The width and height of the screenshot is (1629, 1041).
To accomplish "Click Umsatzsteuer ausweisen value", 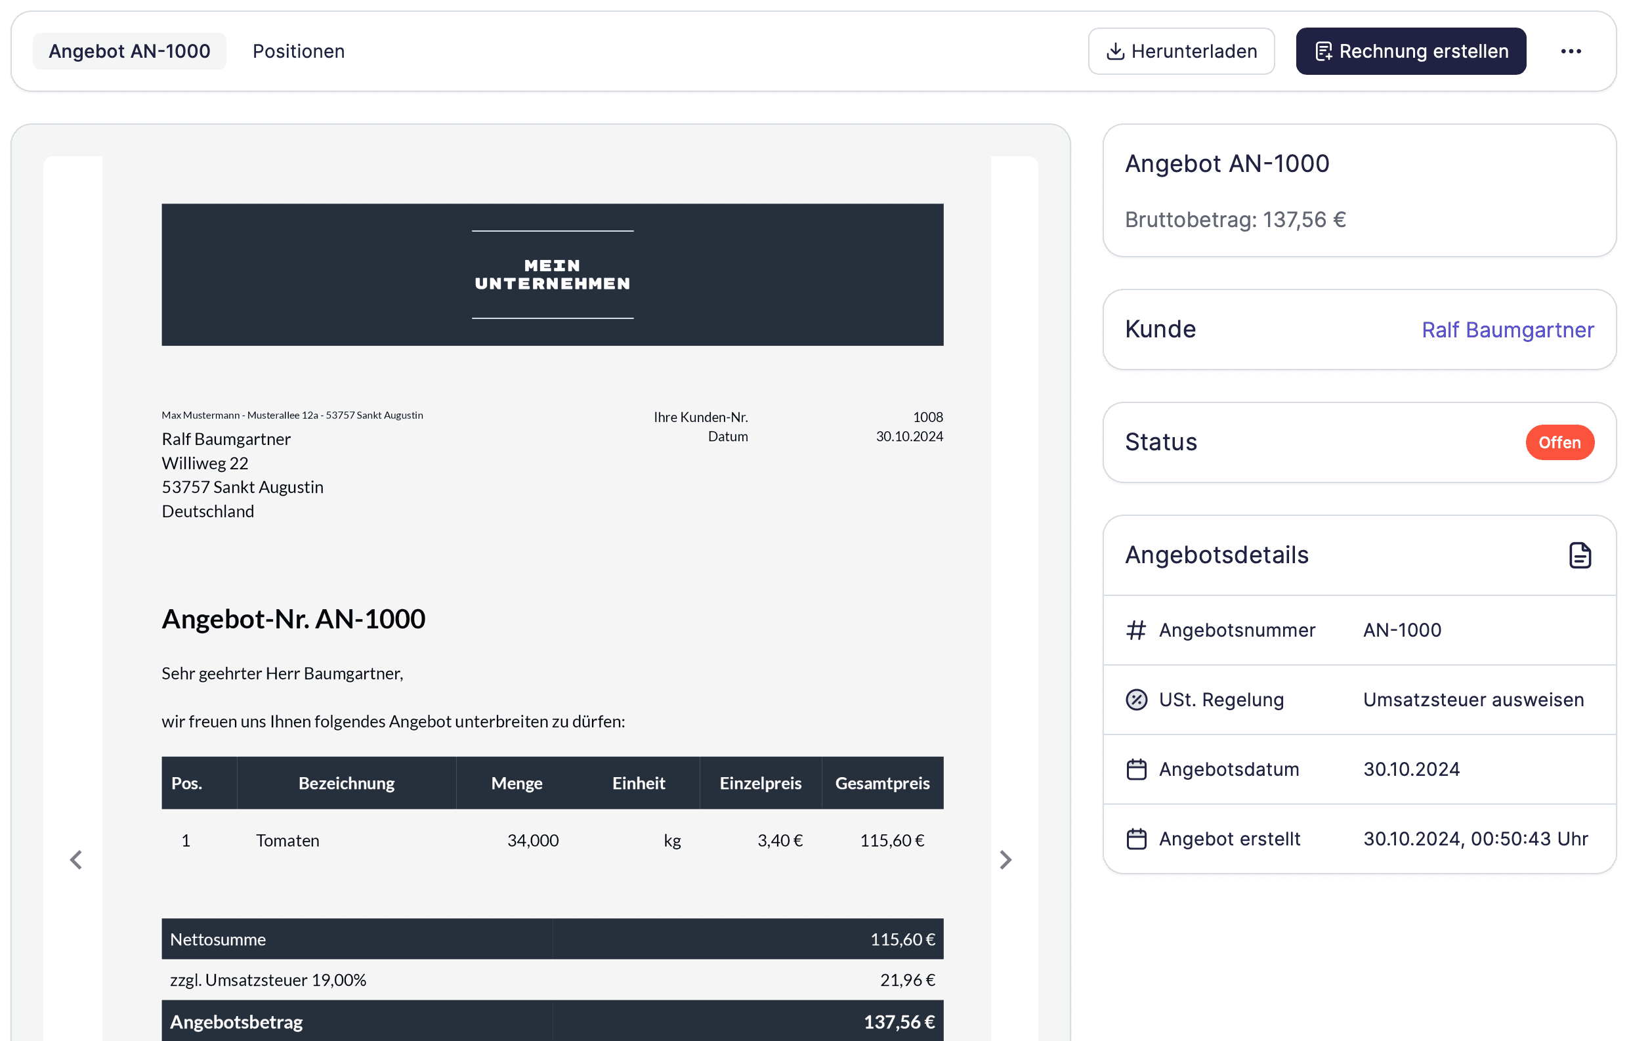I will pos(1473,700).
